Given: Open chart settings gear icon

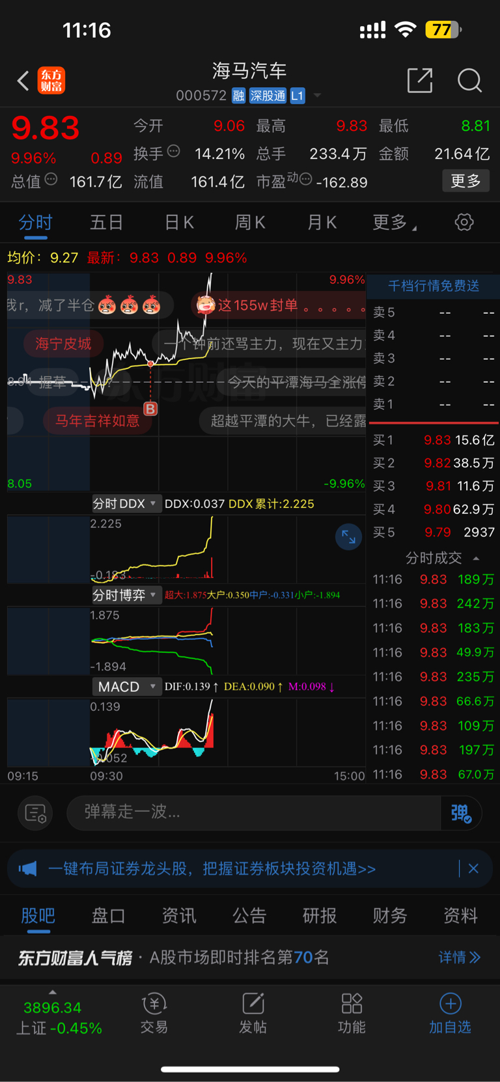Looking at the screenshot, I should click(464, 222).
